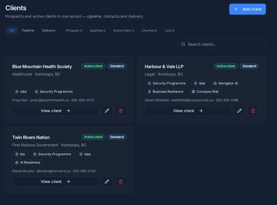277x205 pixels.
Task: Open View client for Blue Mountain Health Society
Action: pos(55,111)
